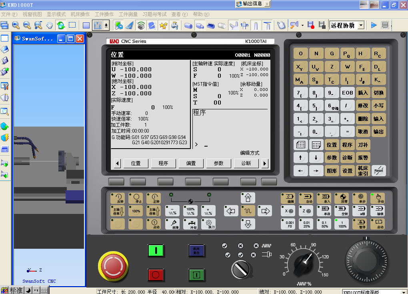Image resolution: width=408 pixels, height=294 pixels.
Task: Open the 帮助 menu
Action: point(201,14)
